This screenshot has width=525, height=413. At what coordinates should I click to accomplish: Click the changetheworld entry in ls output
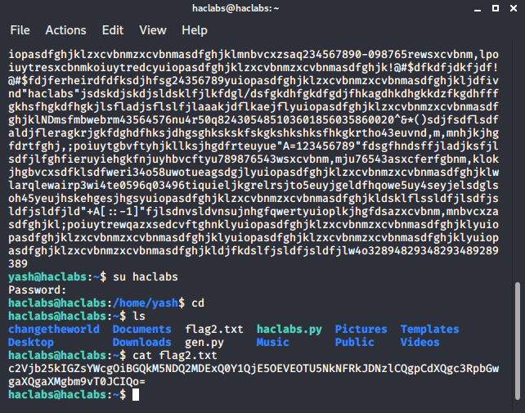pyautogui.click(x=52, y=330)
